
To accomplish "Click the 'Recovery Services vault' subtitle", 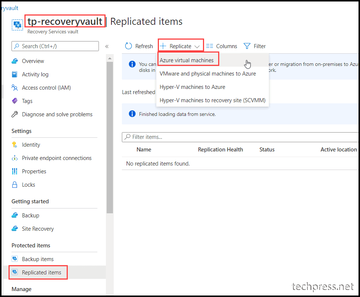I will 53,31.
